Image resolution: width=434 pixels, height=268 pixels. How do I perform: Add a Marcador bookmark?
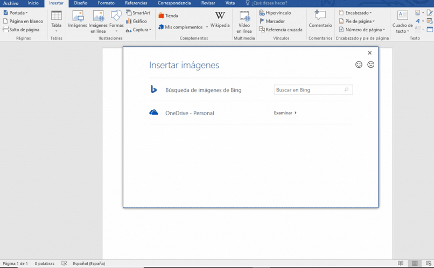(x=272, y=22)
